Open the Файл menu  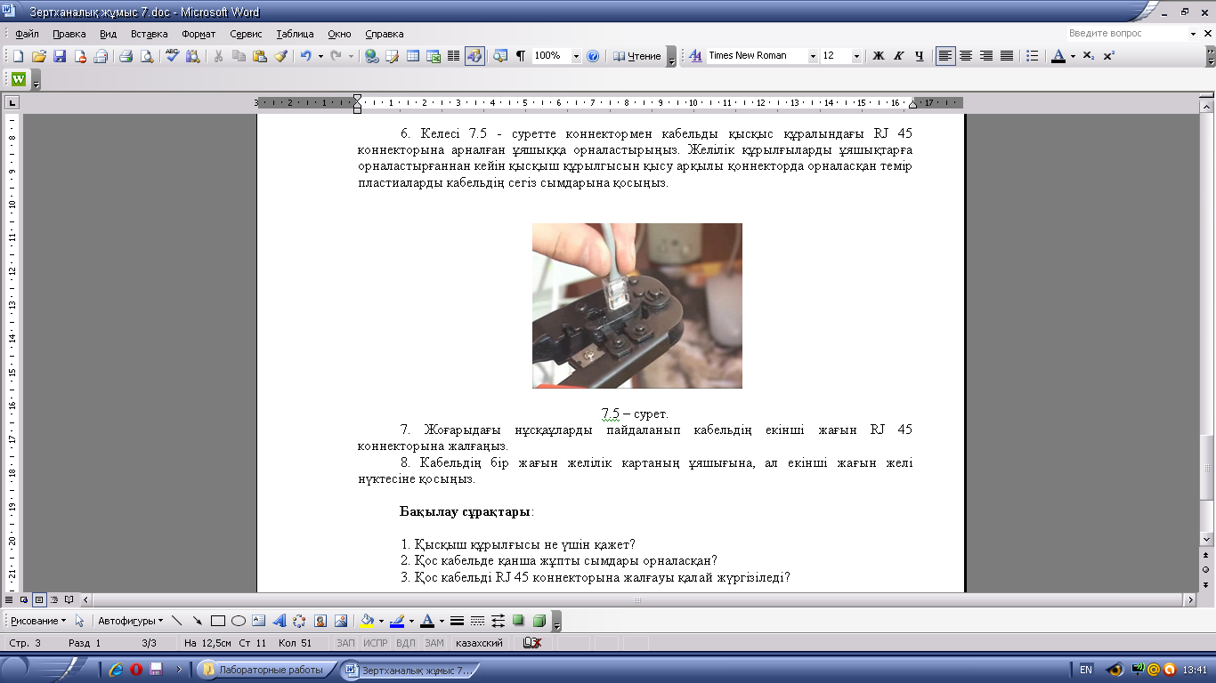(27, 34)
